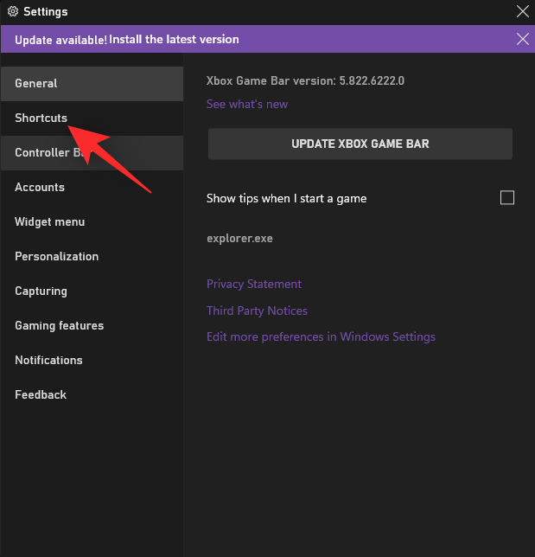
Task: Select the Capturing tab
Action: click(x=92, y=291)
